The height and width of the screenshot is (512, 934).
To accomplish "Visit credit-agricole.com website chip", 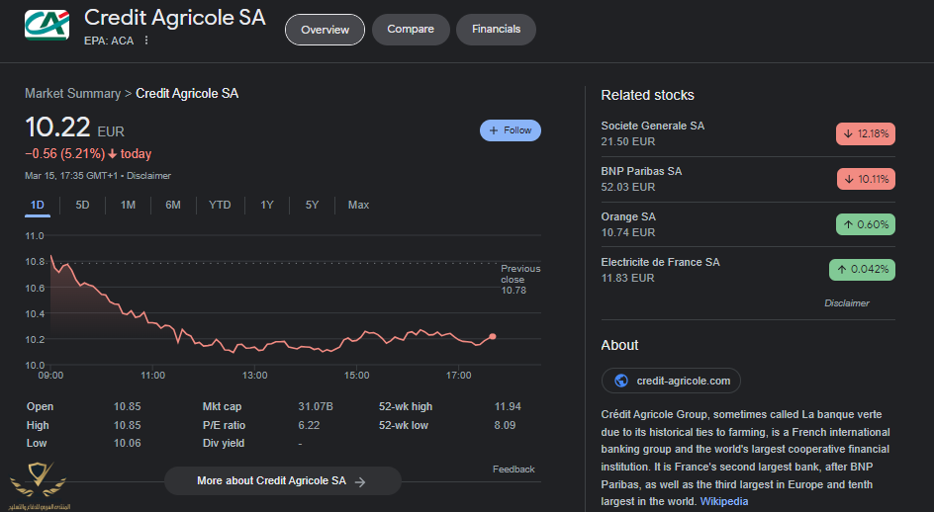I will point(671,381).
